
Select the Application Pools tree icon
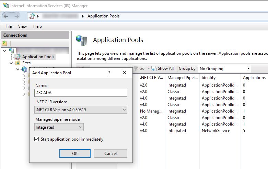pyautogui.click(x=18, y=57)
